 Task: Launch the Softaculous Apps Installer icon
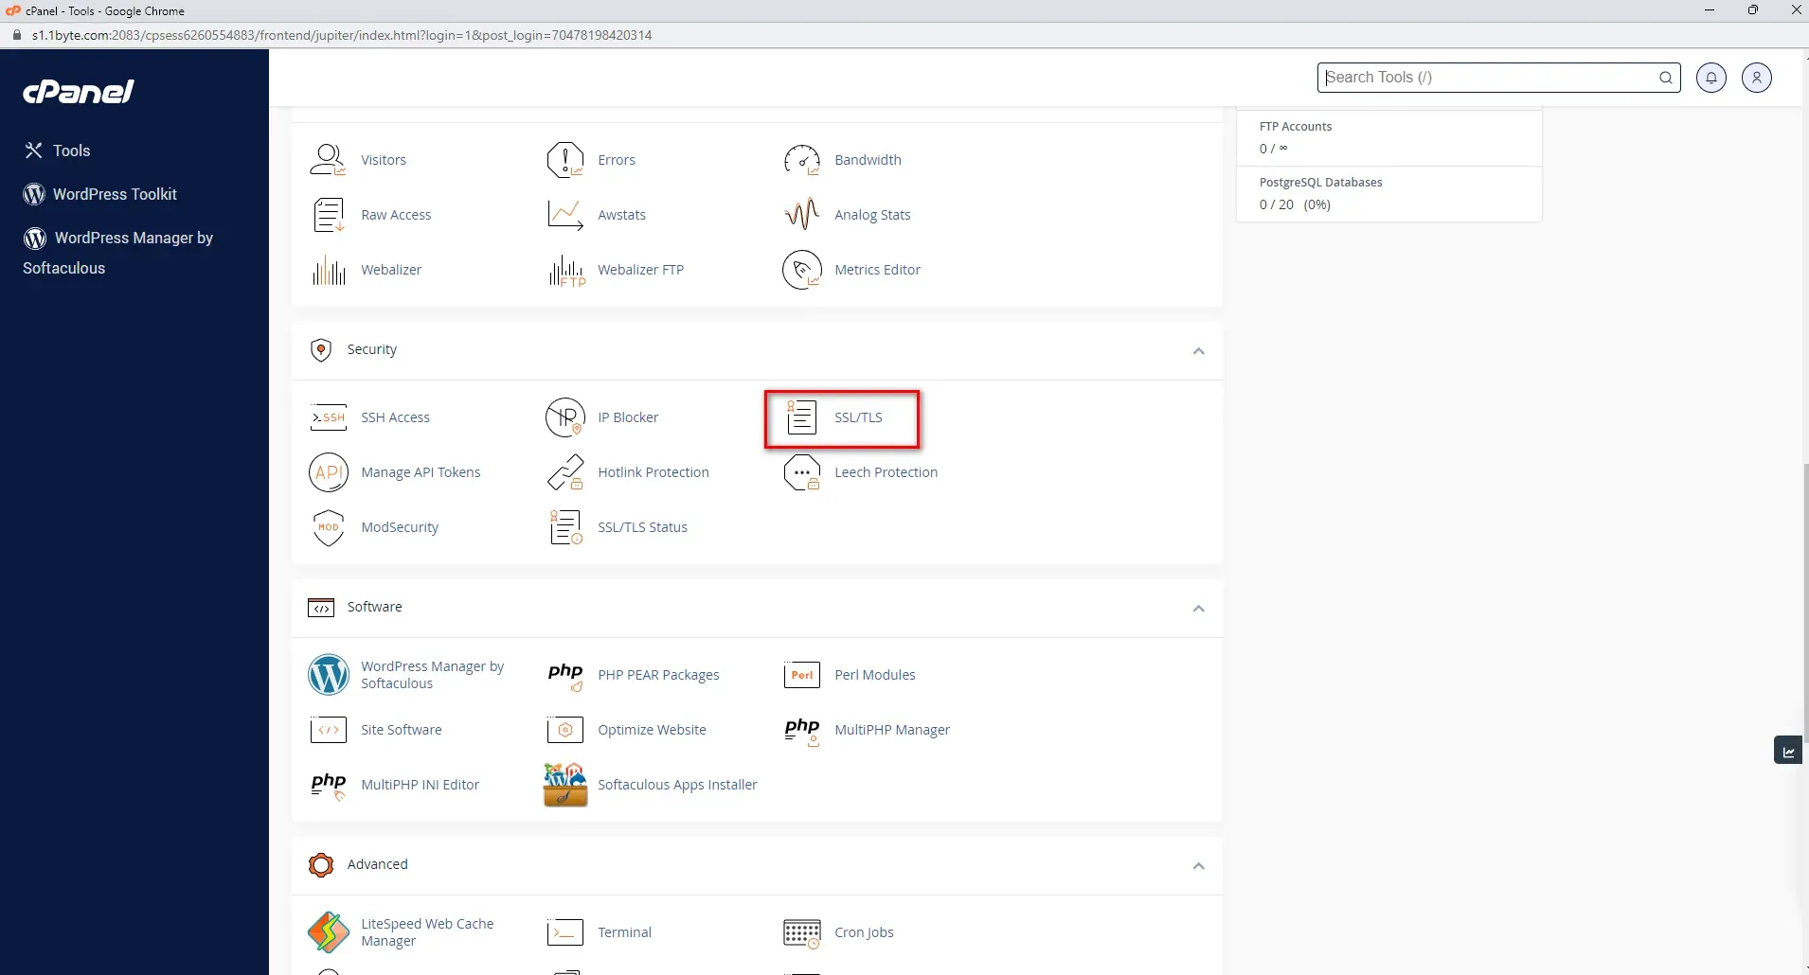[565, 785]
